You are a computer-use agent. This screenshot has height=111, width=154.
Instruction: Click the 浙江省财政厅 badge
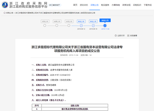point(54,5)
